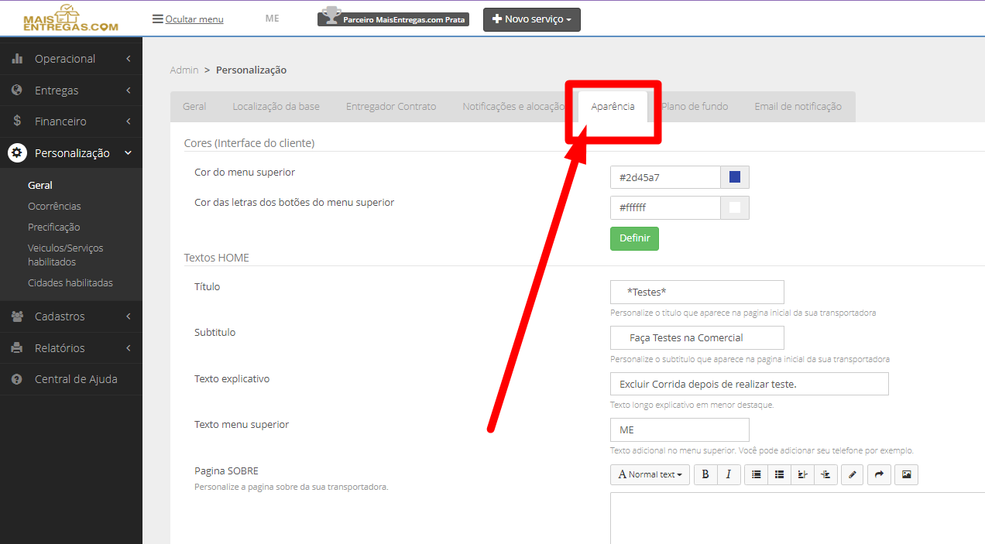Viewport: 985px width, 544px height.
Task: Click the Subtitulo text field
Action: click(x=697, y=337)
